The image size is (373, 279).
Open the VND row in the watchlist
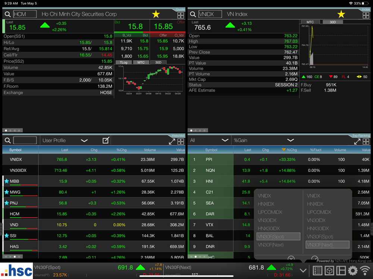(x=94, y=225)
